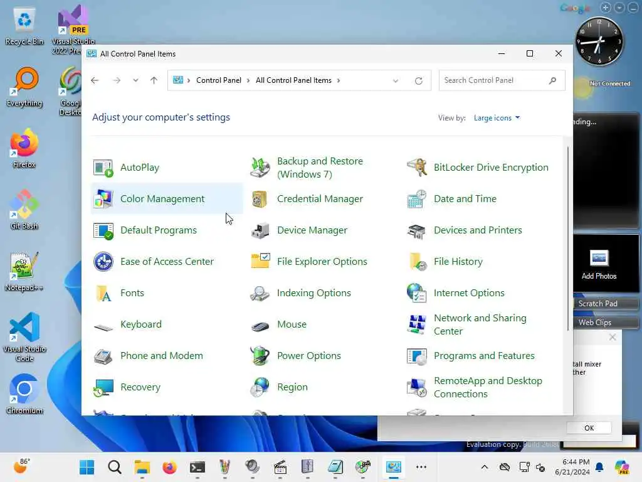642x482 pixels.
Task: Click the search magnifier in Control Panel
Action: click(x=553, y=80)
